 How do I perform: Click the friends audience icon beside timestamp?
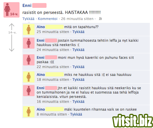(x=100, y=19)
